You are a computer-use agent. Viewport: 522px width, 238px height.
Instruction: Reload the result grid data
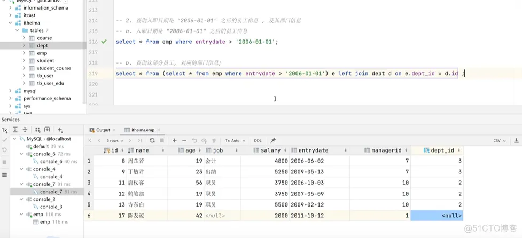click(152, 140)
